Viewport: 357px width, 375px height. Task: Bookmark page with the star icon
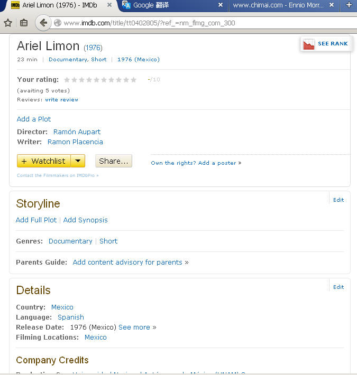coord(8,23)
